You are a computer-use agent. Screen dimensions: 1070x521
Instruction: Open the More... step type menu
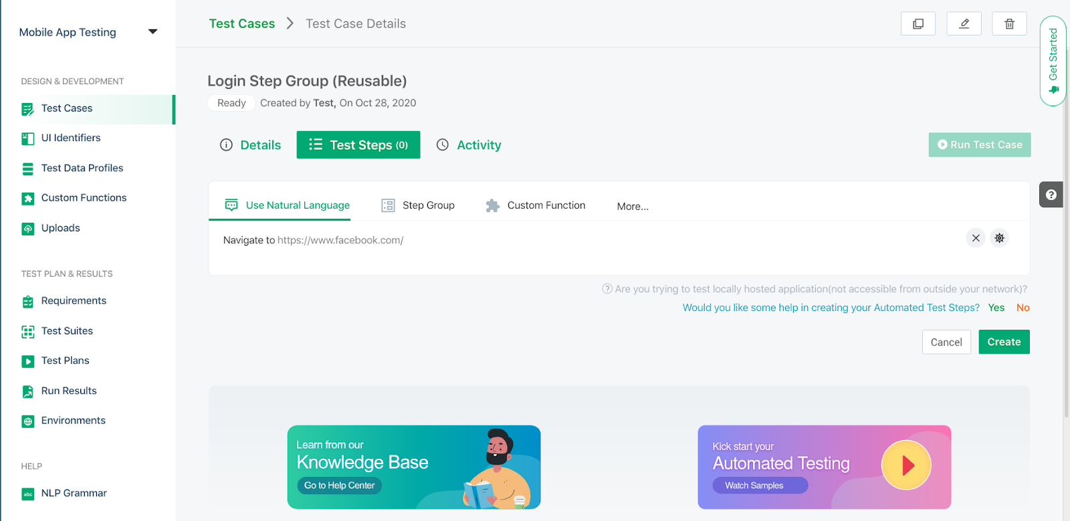tap(633, 207)
